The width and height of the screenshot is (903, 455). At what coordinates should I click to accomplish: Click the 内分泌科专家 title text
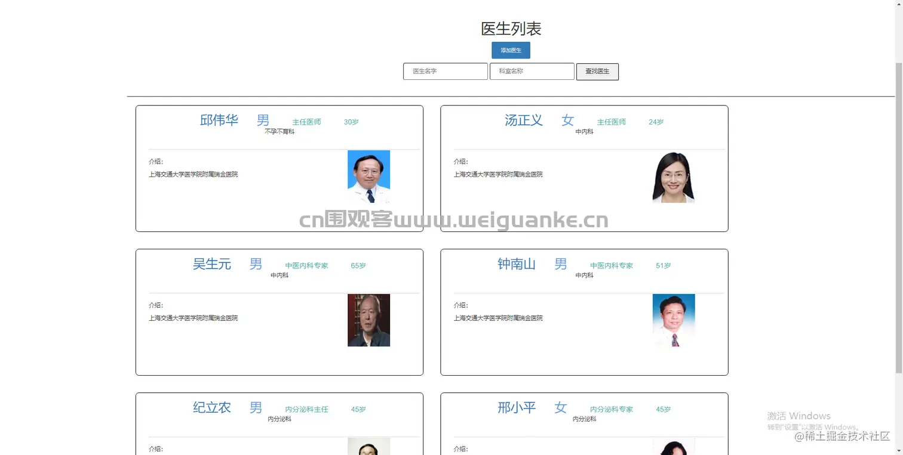click(x=612, y=410)
